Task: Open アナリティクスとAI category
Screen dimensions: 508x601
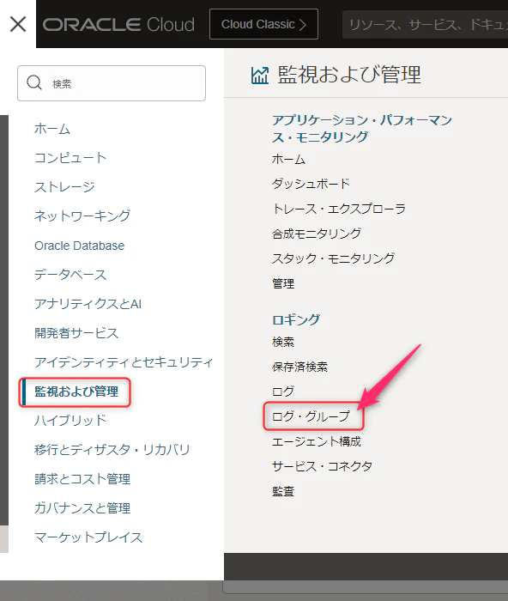Action: coord(88,304)
